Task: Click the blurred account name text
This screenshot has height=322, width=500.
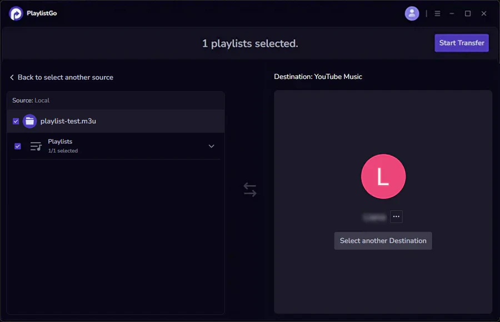Action: [x=374, y=217]
